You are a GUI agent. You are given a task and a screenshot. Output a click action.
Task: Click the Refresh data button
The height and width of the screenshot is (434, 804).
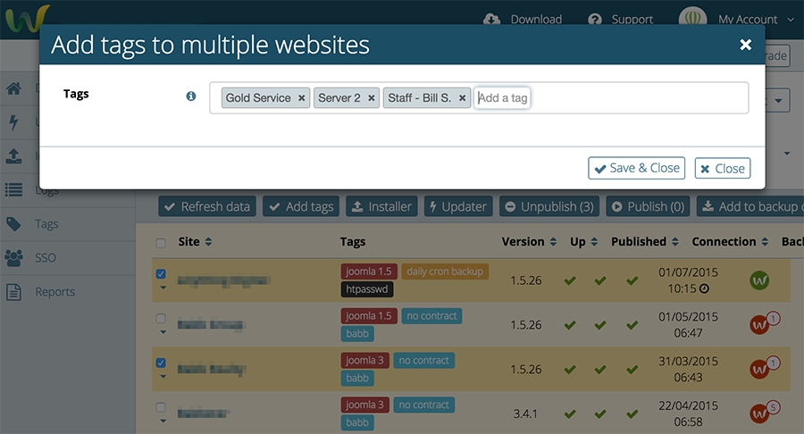coord(207,206)
